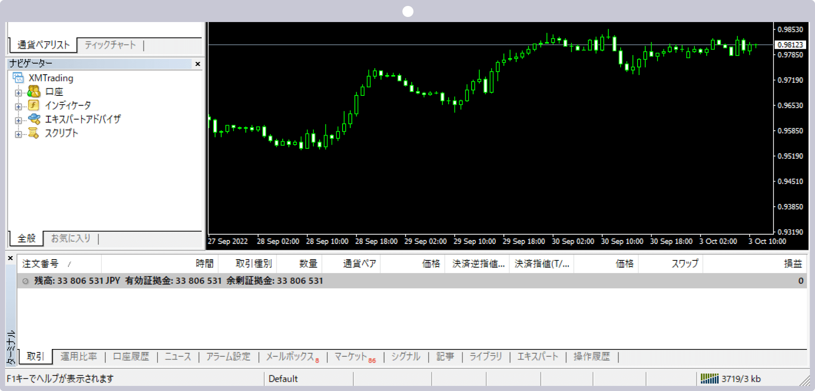Screen dimensions: 815x391
Task: Click the 3 Oct 10:00 time label
Action: 767,241
